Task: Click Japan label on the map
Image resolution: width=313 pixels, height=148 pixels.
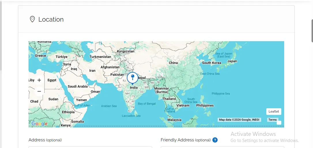Action: [x=232, y=61]
